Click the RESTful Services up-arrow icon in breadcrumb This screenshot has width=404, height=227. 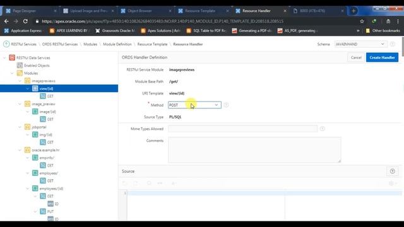[6, 44]
